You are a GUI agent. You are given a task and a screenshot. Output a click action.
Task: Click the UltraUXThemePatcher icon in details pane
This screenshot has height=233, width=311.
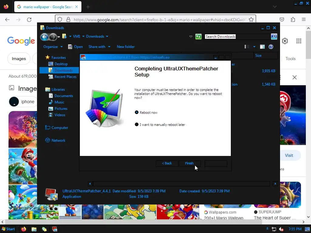tap(51, 194)
